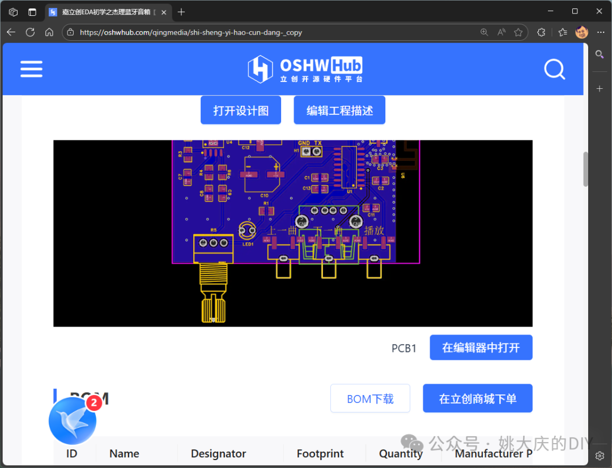Image resolution: width=612 pixels, height=468 pixels.
Task: Open the favorites list
Action: 563,32
